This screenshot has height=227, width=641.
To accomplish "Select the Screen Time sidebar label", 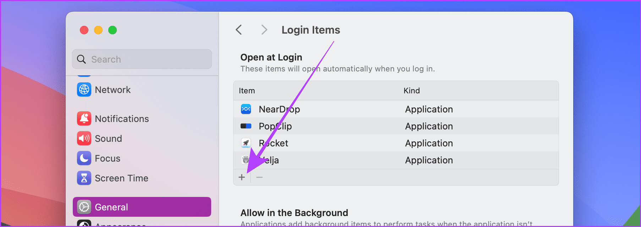I will coord(122,178).
